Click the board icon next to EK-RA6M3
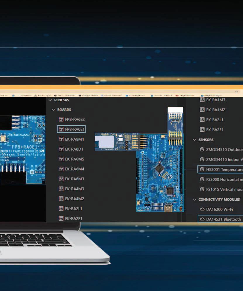 [x=61, y=179]
